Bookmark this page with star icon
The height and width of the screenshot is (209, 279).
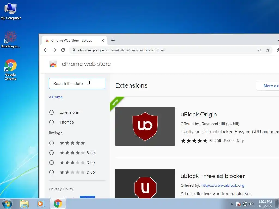coord(268,50)
